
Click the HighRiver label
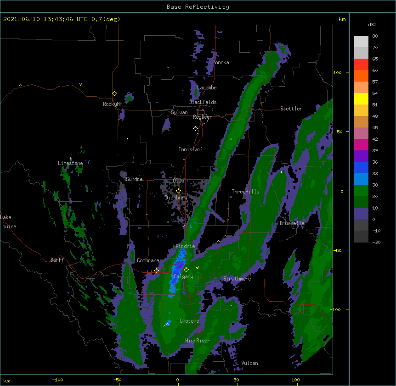(198, 341)
